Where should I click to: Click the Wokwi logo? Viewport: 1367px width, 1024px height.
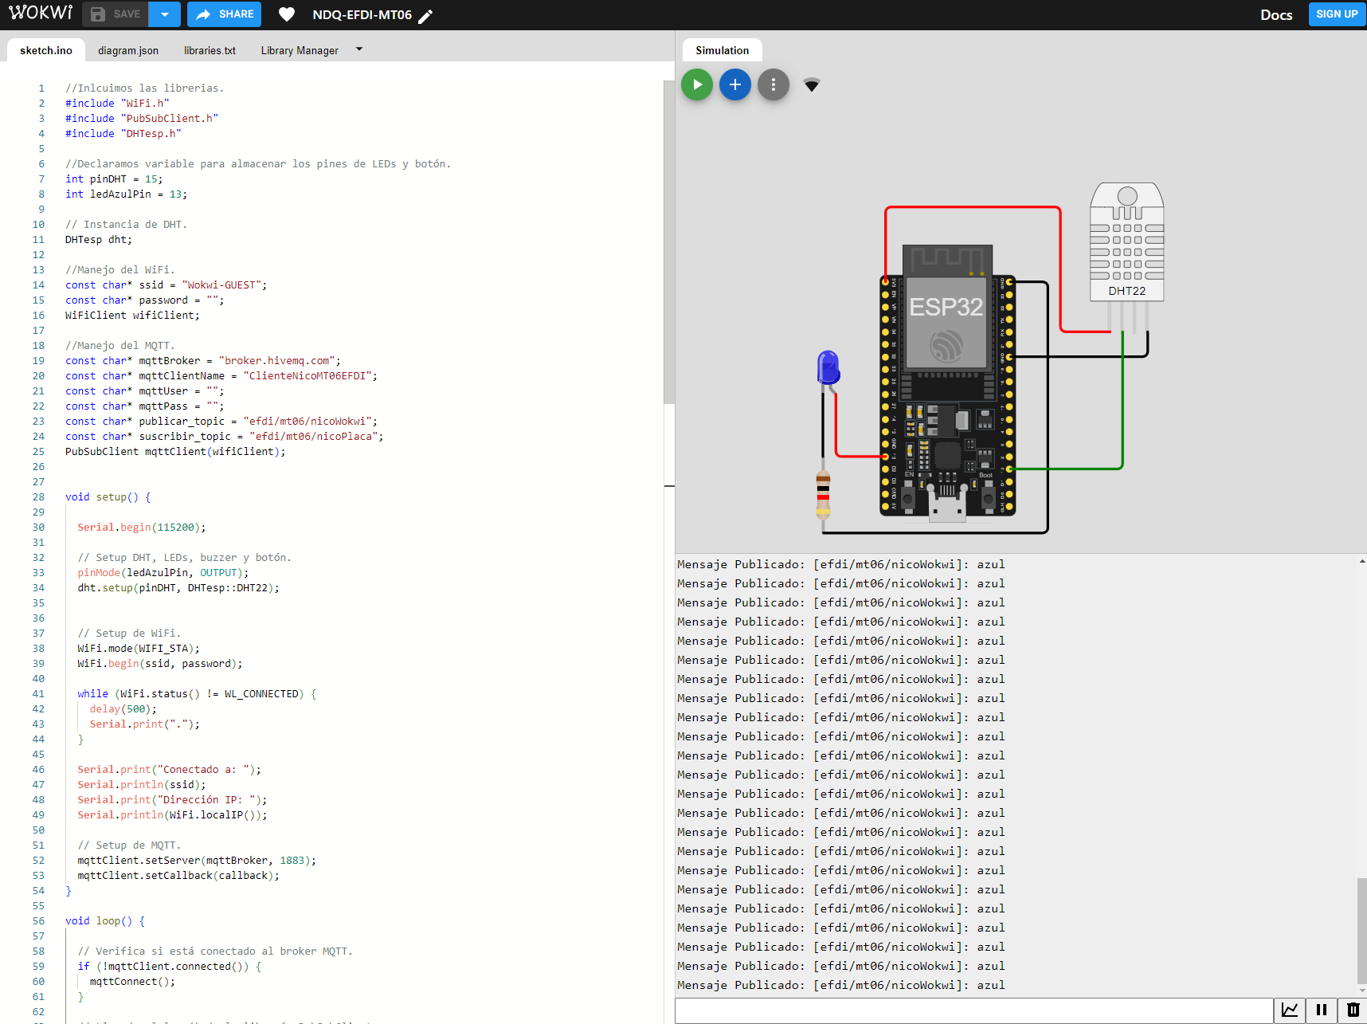pyautogui.click(x=41, y=14)
